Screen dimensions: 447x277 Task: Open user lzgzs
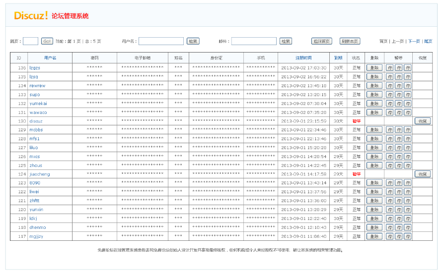point(35,68)
